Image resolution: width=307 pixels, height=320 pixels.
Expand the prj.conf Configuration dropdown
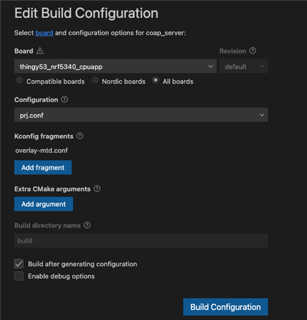[141, 115]
